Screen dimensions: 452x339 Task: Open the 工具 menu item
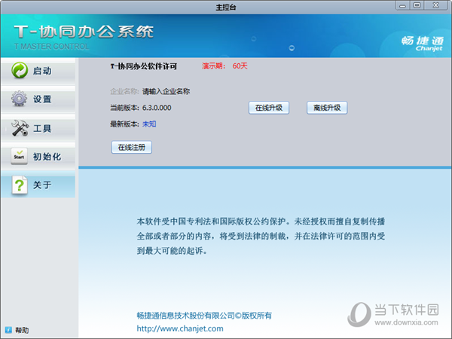(38, 128)
